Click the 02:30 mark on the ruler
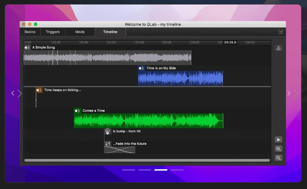Viewport: 307px width, 189px height. tap(167, 42)
